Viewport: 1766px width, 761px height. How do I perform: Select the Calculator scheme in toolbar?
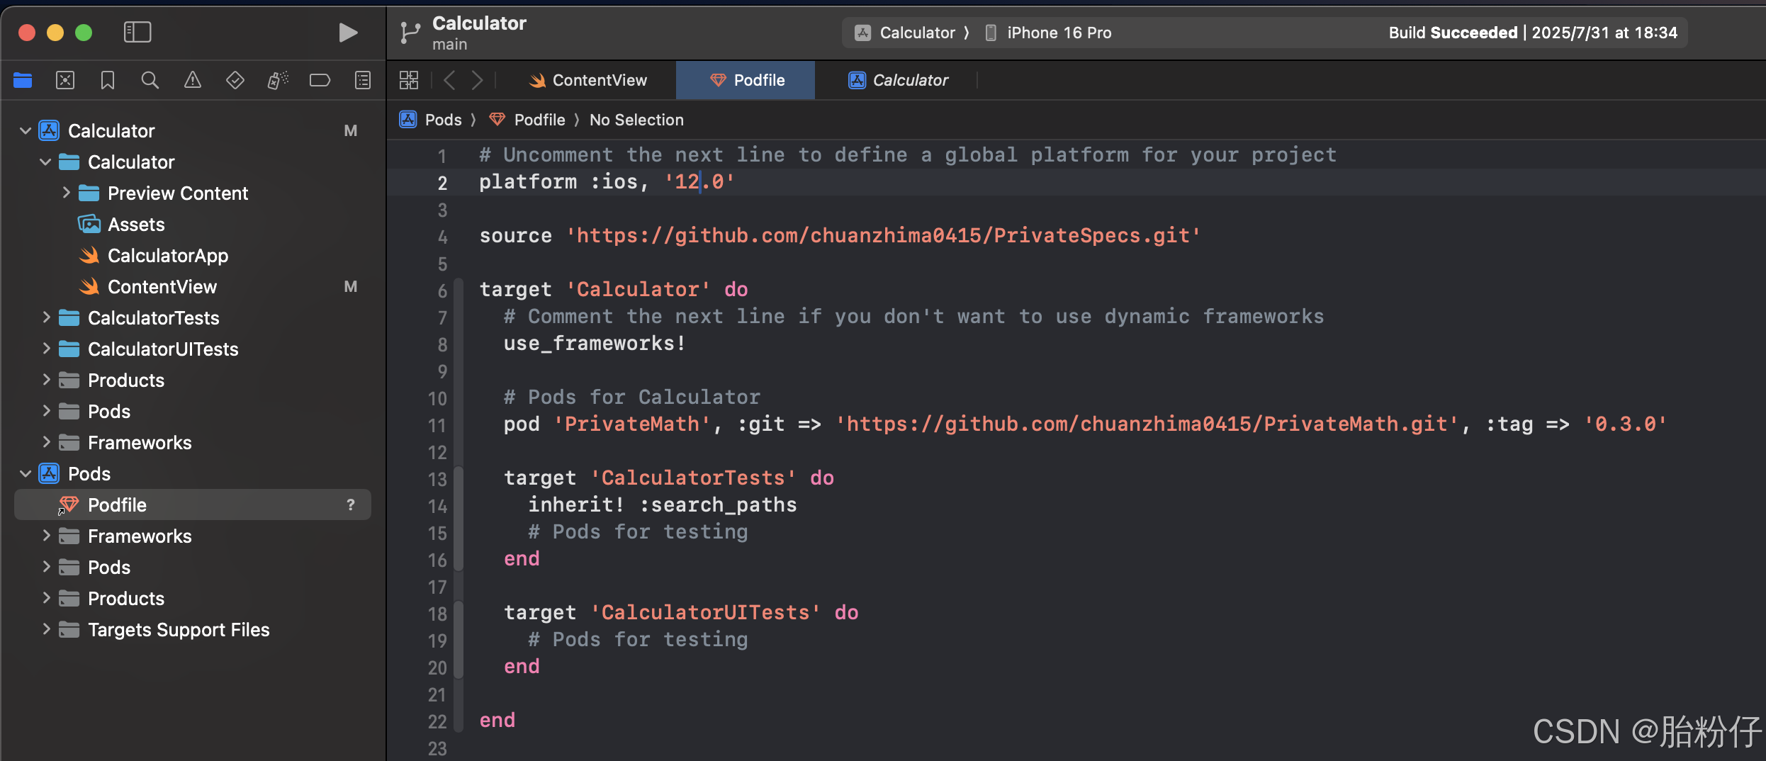coord(905,33)
